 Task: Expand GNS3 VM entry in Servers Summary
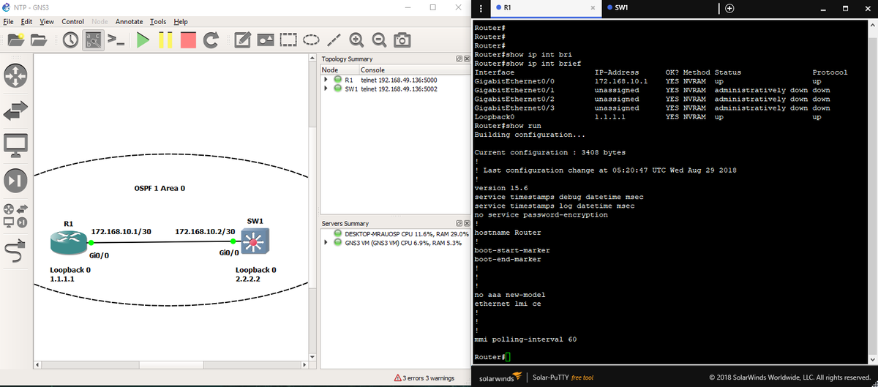(x=326, y=243)
